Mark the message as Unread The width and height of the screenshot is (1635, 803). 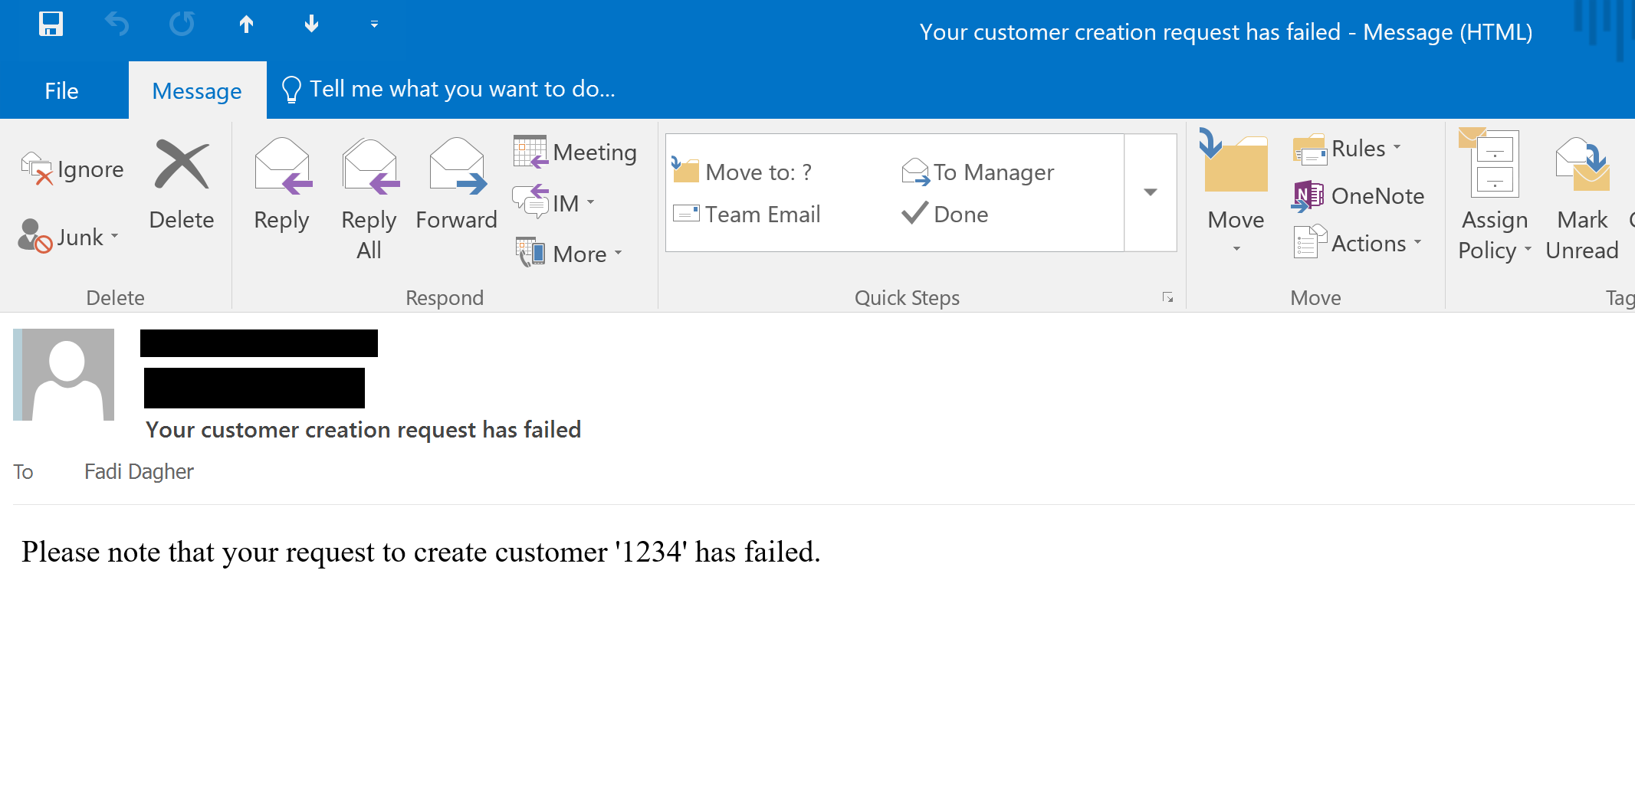tap(1582, 199)
